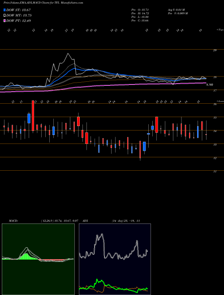This screenshot has width=224, height=295.
Task: Click the '8.90' value beside the magenta line
Action: (210, 84)
